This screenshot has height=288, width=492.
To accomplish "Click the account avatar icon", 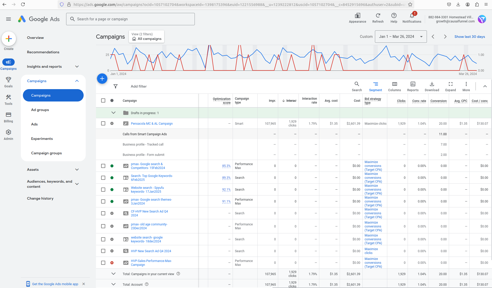I will [482, 19].
